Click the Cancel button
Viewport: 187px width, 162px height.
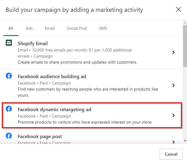click(171, 154)
